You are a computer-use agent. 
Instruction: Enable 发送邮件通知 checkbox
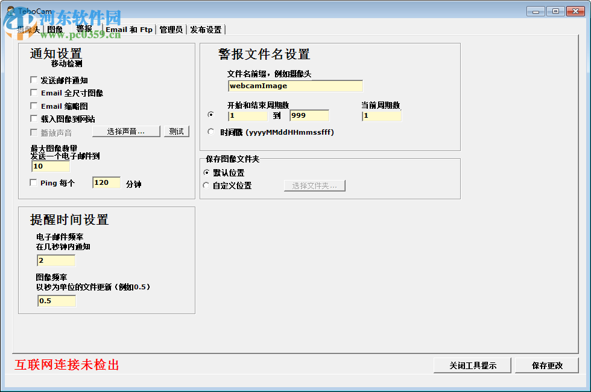point(34,79)
